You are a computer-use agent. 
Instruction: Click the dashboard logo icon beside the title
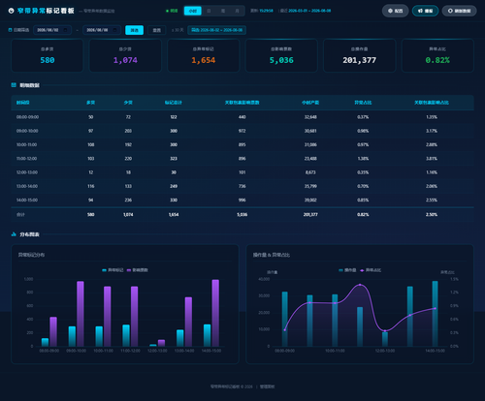click(11, 11)
